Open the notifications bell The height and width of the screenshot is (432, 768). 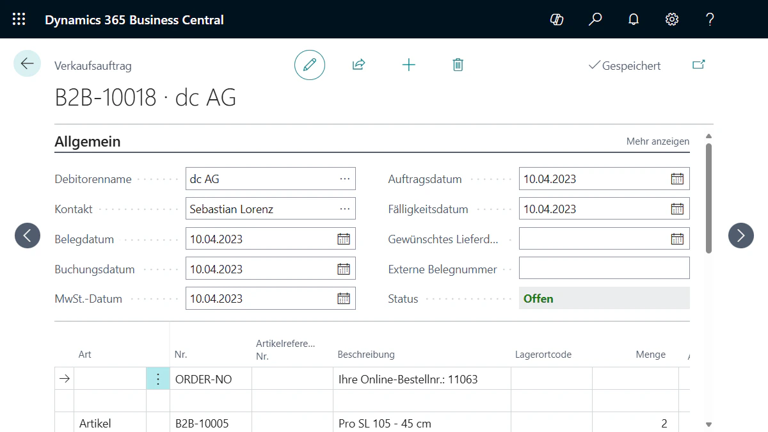[x=634, y=19]
